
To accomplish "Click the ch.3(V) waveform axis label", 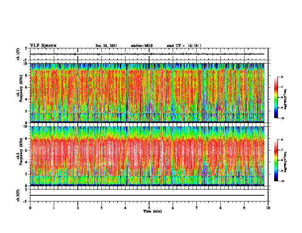I will pyautogui.click(x=18, y=195).
